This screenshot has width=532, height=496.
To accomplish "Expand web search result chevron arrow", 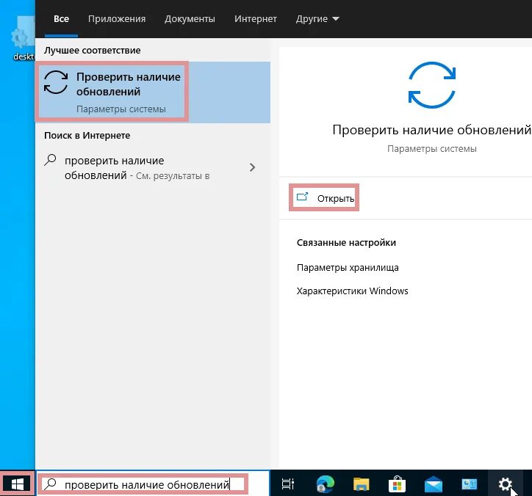I will (252, 167).
